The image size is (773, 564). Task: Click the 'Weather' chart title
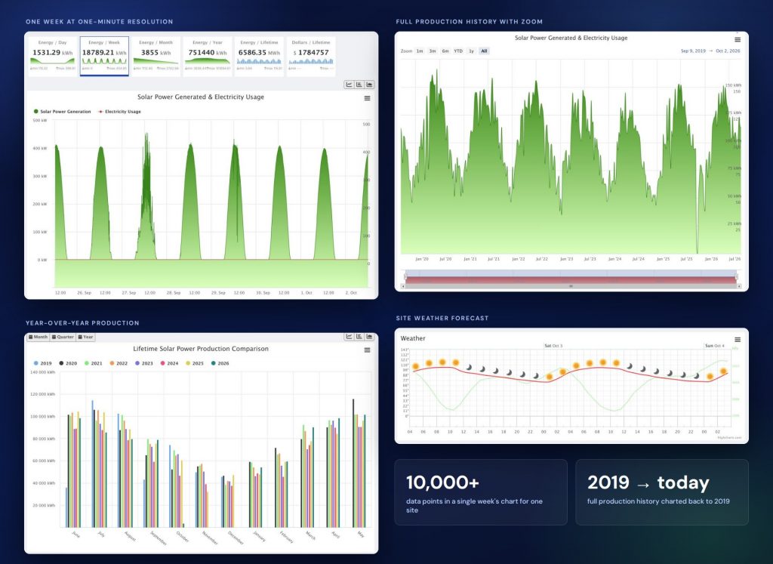coord(413,338)
